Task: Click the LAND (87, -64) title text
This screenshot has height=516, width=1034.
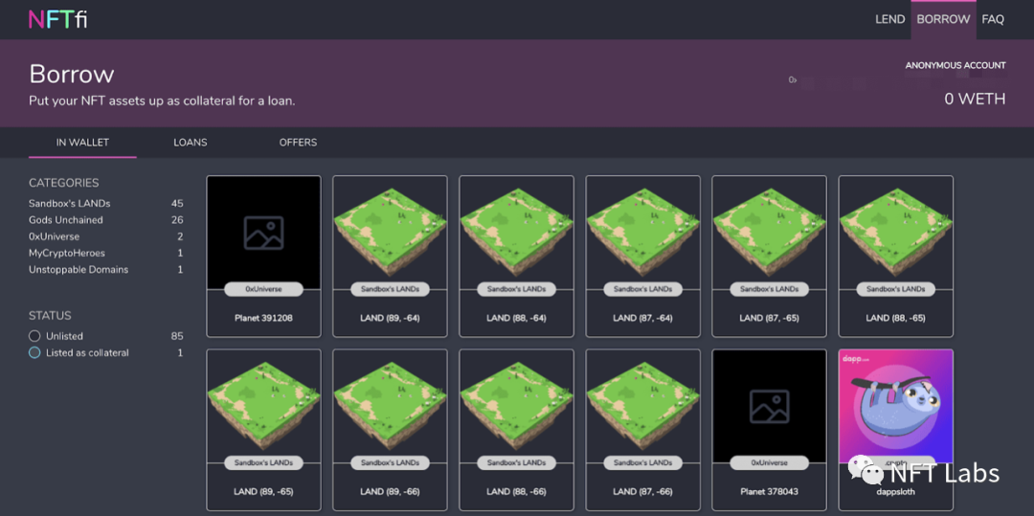Action: coord(643,318)
